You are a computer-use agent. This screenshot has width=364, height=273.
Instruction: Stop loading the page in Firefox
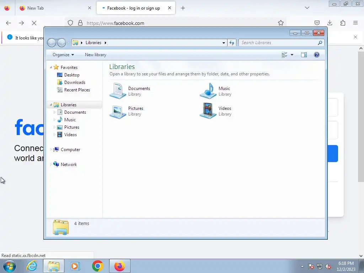click(x=34, y=23)
